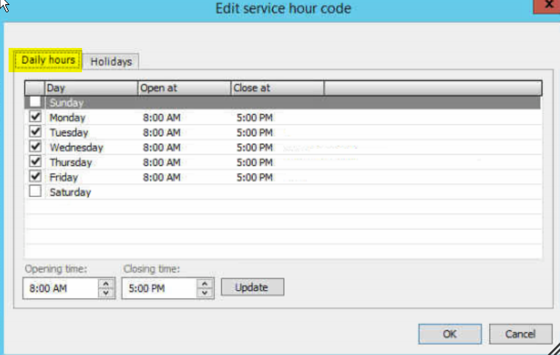560x355 pixels.
Task: Uncheck the Wednesday checkbox
Action: click(35, 147)
